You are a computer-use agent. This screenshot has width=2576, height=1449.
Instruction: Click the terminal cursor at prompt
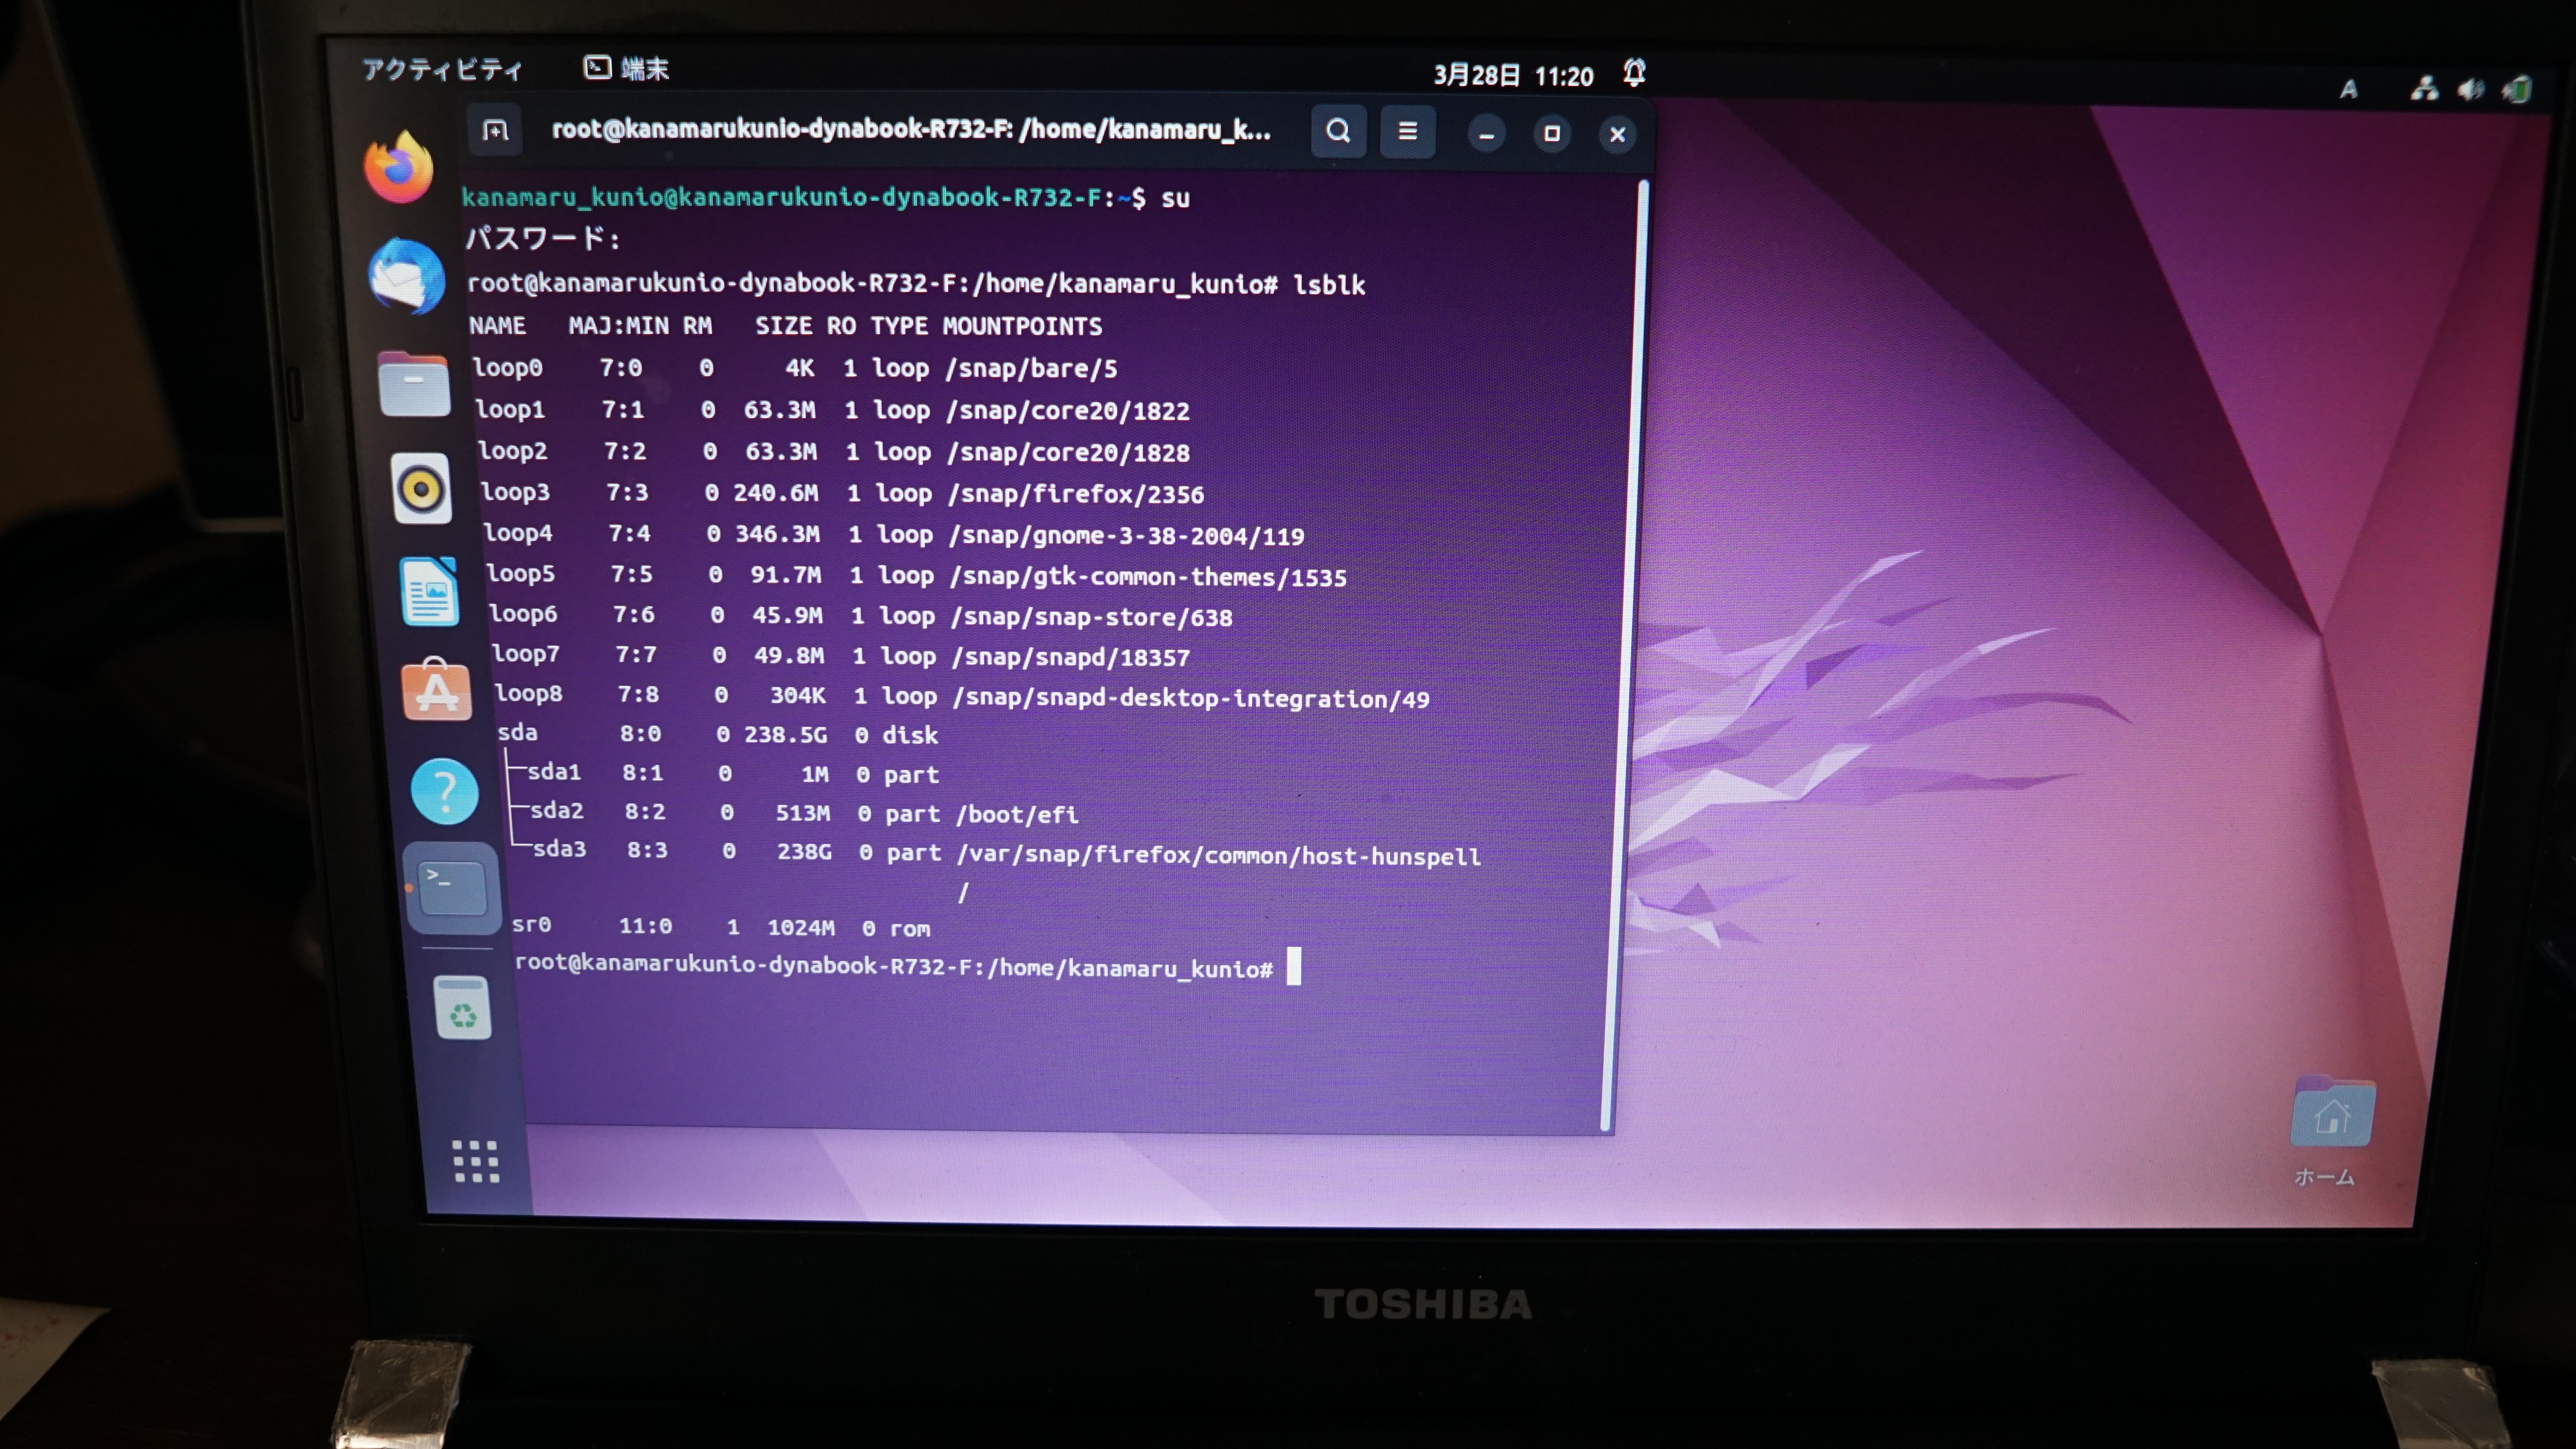1293,966
